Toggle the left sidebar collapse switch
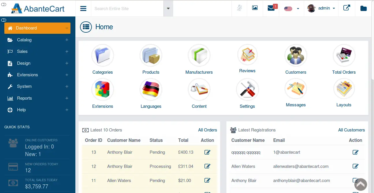Viewport: 374px width, 193px height. (4, 20)
